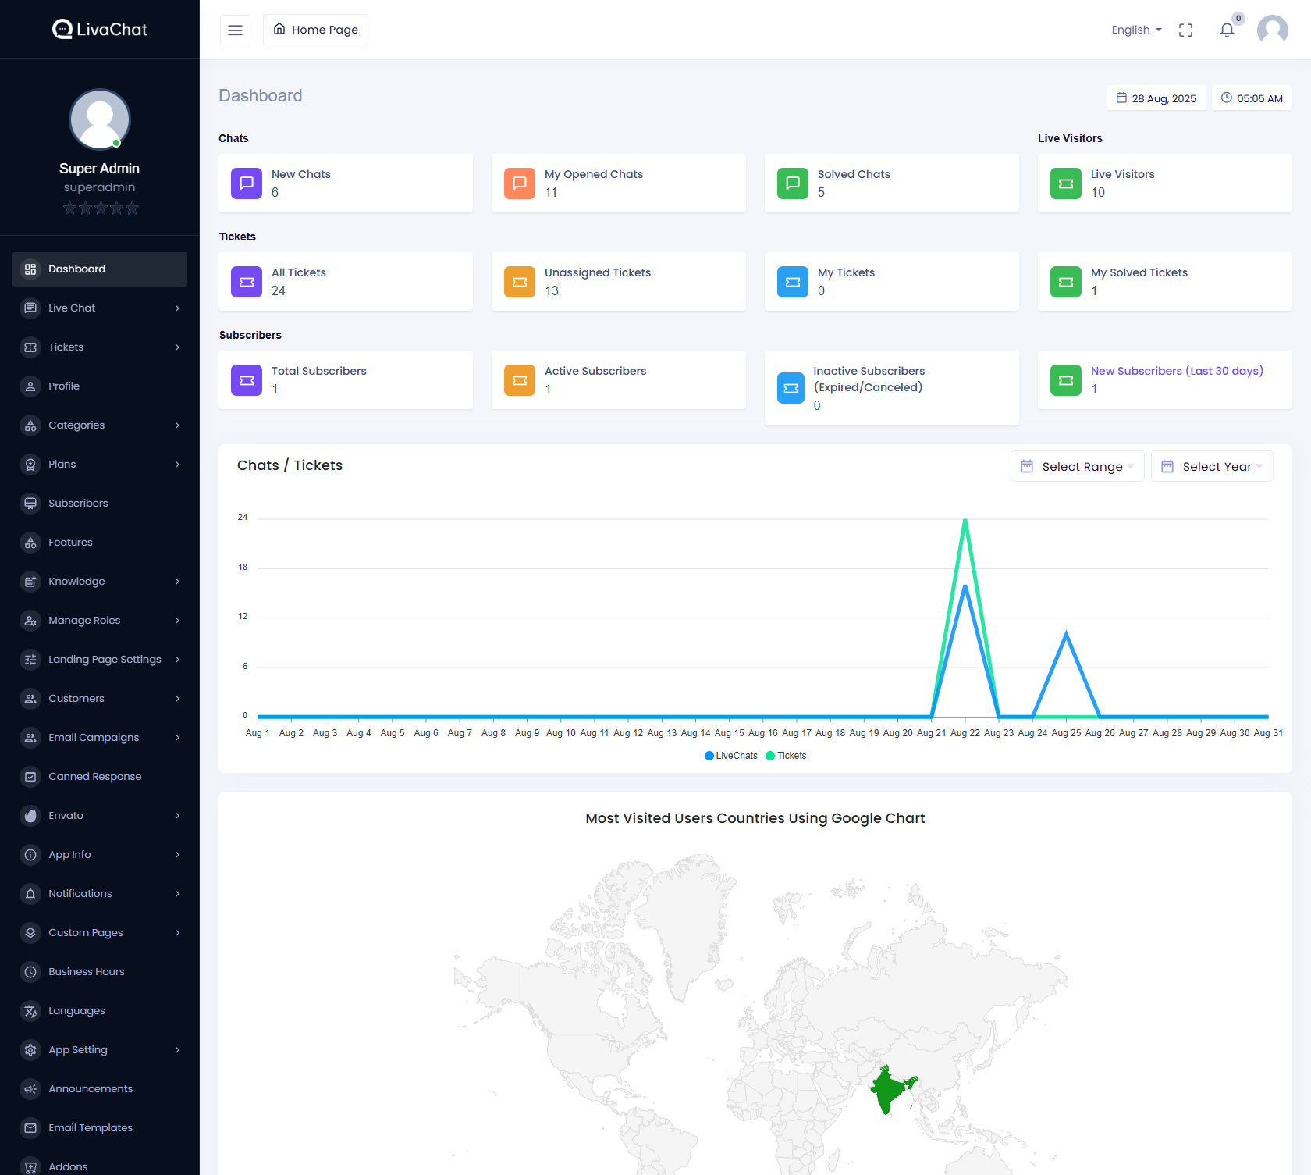Open the English language dropdown
The height and width of the screenshot is (1175, 1311).
1136,30
